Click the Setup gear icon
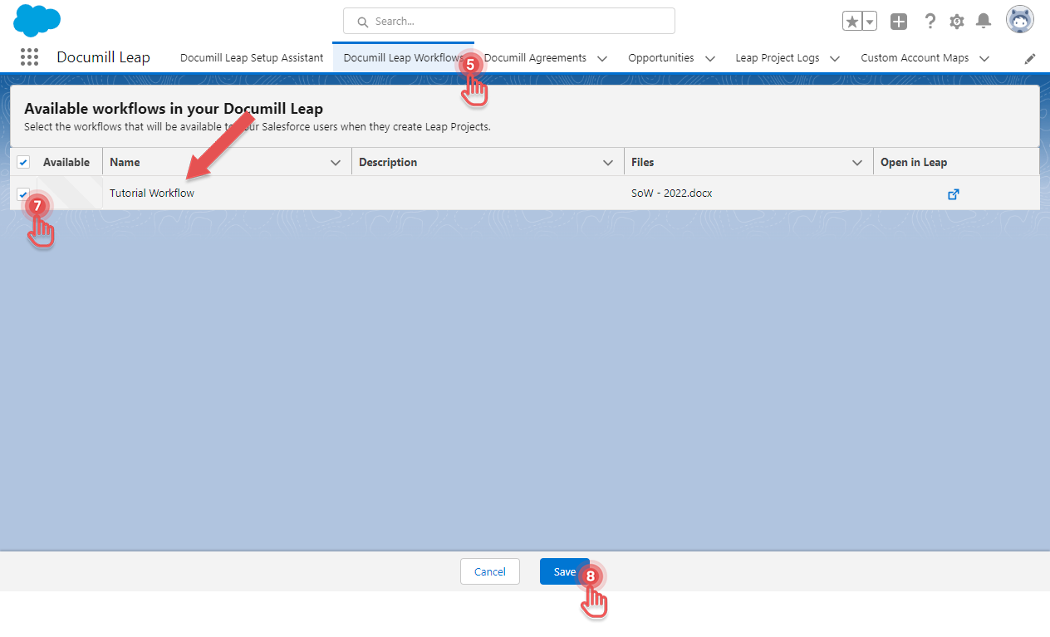This screenshot has width=1050, height=637. pos(956,21)
